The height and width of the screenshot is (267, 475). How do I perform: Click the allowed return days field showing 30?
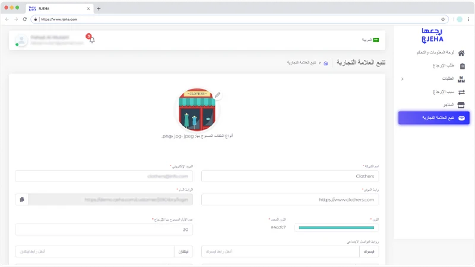coord(104,230)
